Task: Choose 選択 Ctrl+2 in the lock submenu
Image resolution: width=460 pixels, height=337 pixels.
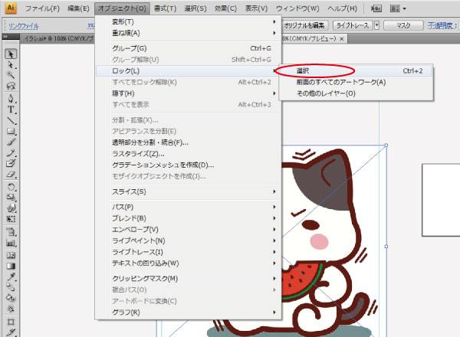Action: pyautogui.click(x=356, y=70)
